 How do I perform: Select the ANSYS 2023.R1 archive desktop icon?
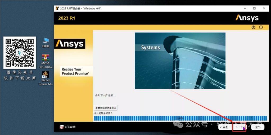pyautogui.click(x=46, y=61)
